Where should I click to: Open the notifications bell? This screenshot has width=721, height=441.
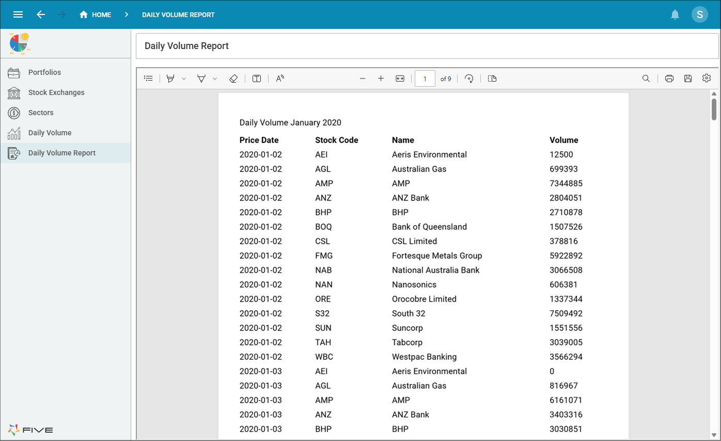point(675,14)
